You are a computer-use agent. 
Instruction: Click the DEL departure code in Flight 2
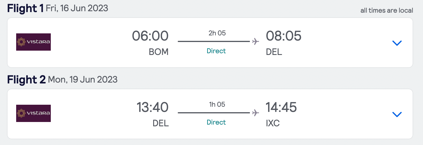160,123
